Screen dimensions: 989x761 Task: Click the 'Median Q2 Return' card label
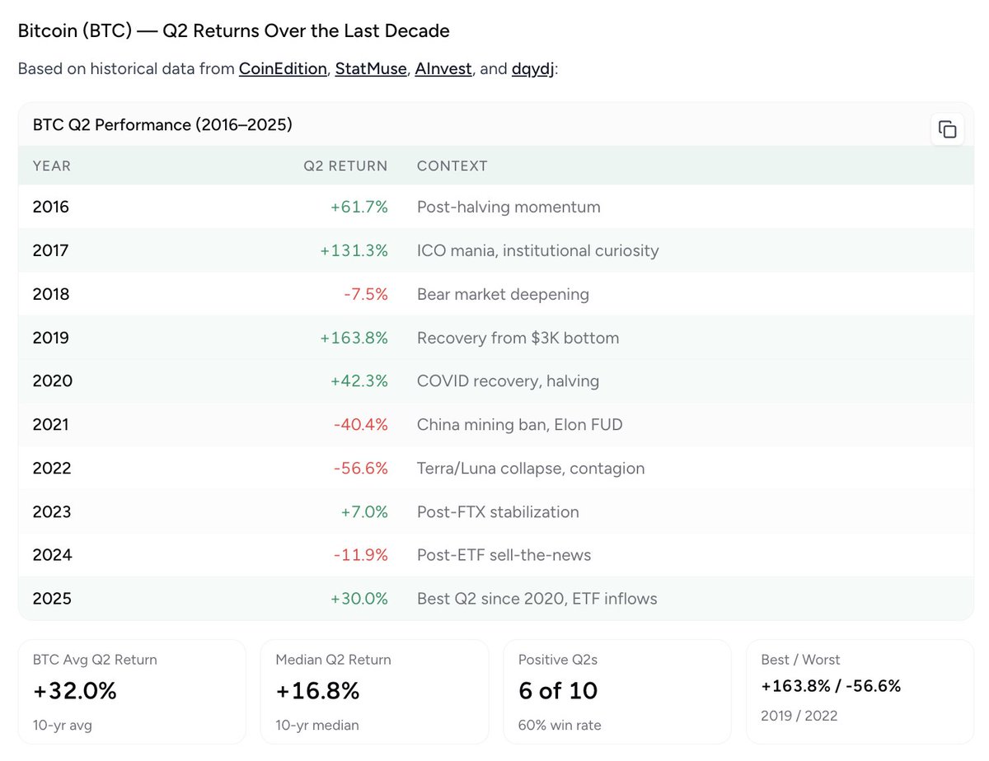[333, 660]
